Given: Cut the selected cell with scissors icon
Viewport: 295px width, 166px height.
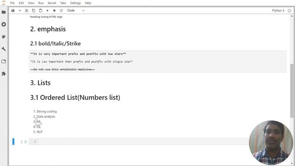Looking at the screenshot, I should [x=27, y=11].
